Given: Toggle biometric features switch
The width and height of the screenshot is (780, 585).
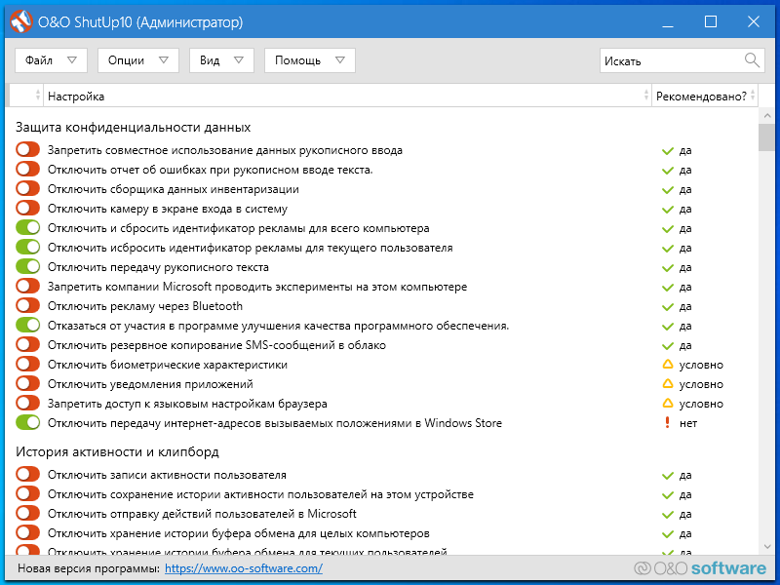Looking at the screenshot, I should (28, 364).
